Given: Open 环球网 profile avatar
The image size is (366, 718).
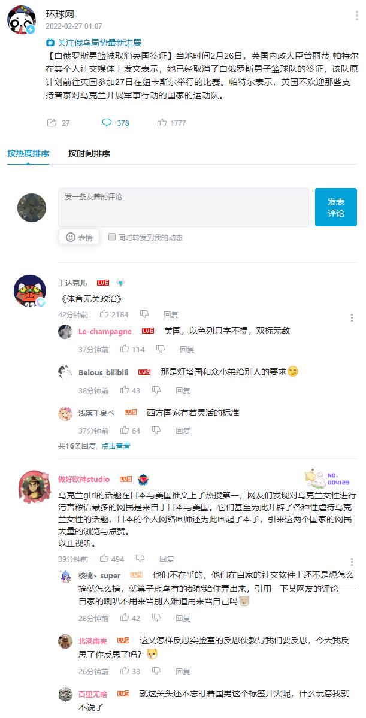Looking at the screenshot, I should tap(22, 20).
